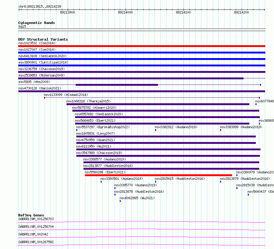Click the nsv6077848 variant label

point(264,101)
